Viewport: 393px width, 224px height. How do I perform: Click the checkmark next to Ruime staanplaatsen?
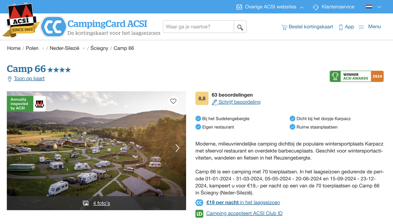tap(293, 127)
